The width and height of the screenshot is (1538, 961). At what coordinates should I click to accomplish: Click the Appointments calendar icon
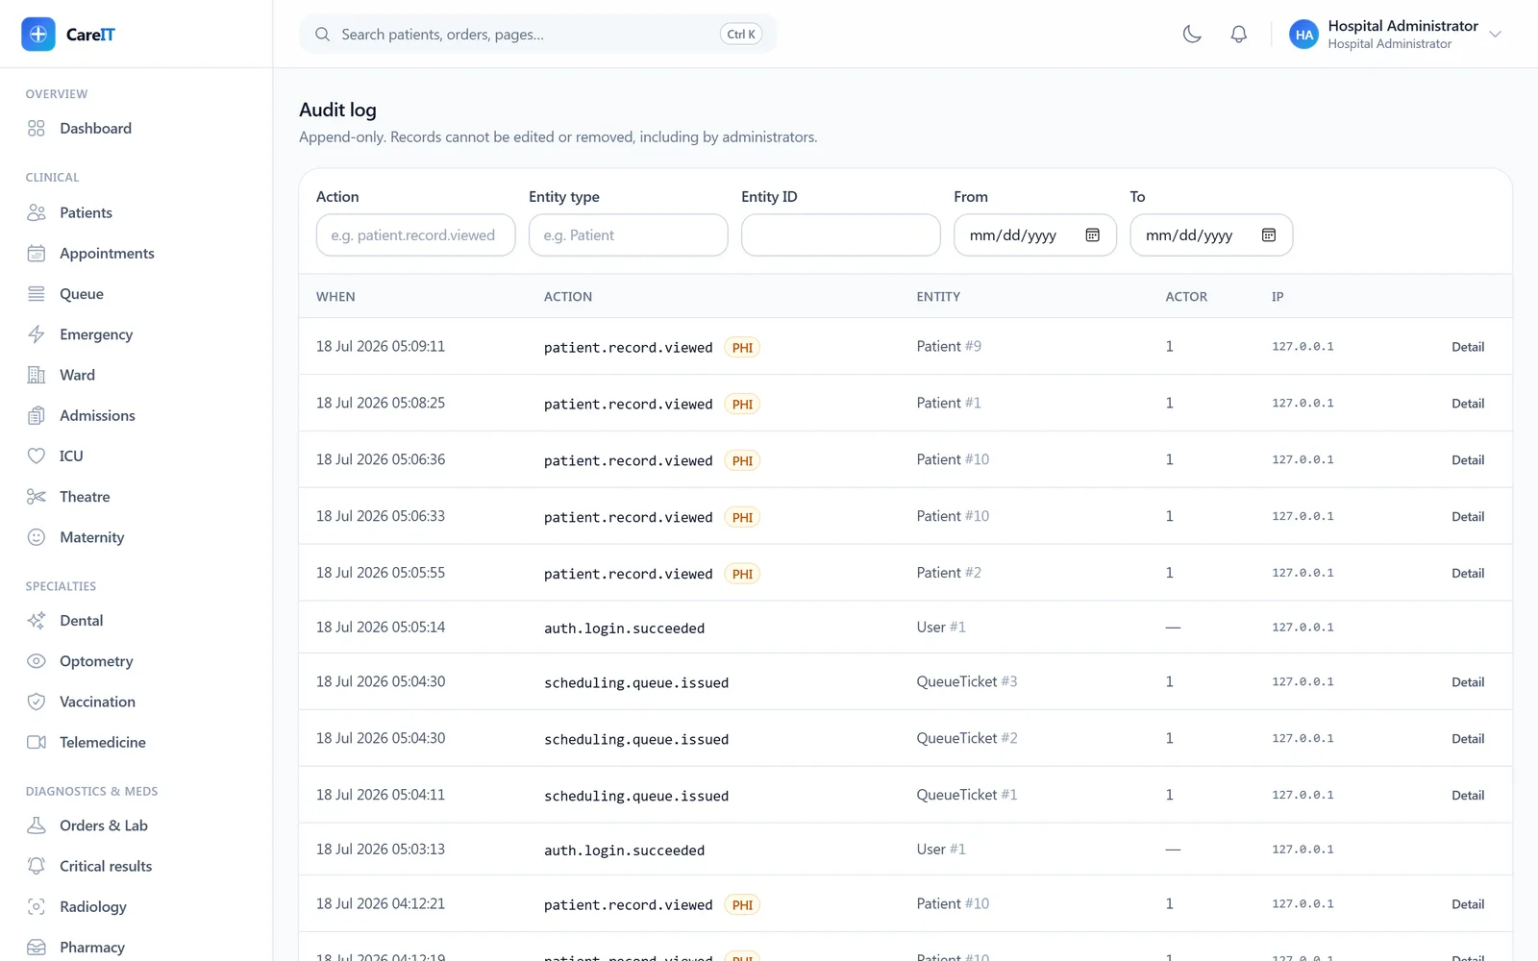coord(37,254)
